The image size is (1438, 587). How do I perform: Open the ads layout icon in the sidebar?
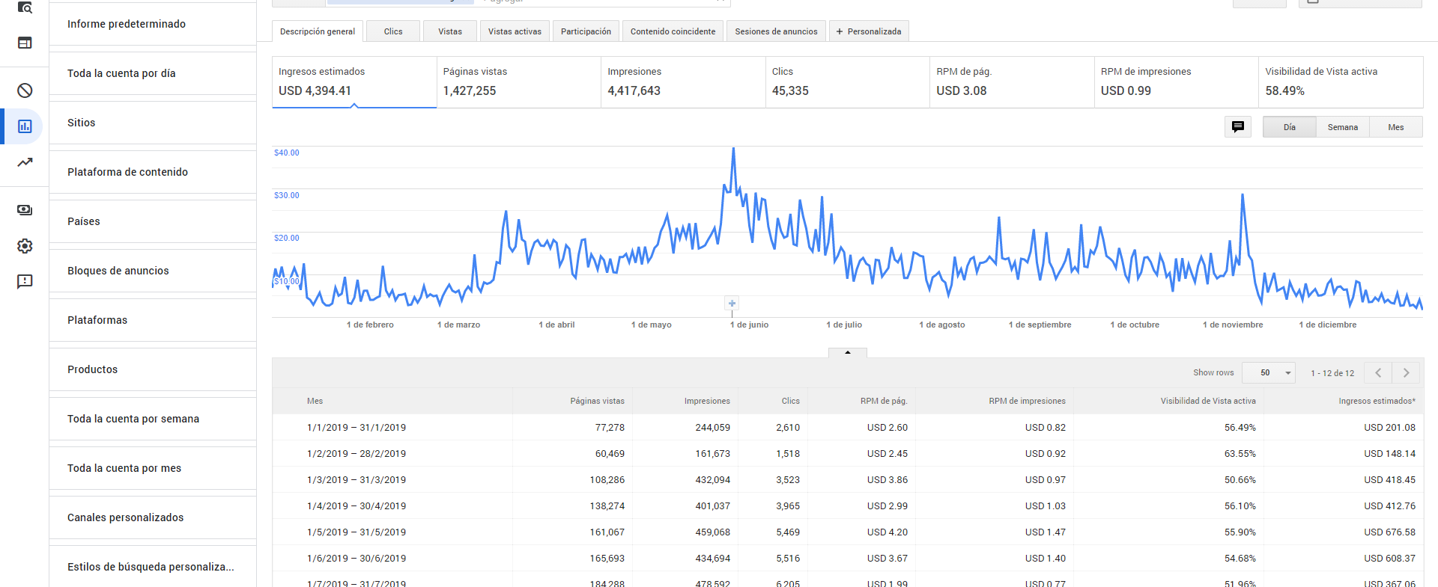[x=25, y=43]
